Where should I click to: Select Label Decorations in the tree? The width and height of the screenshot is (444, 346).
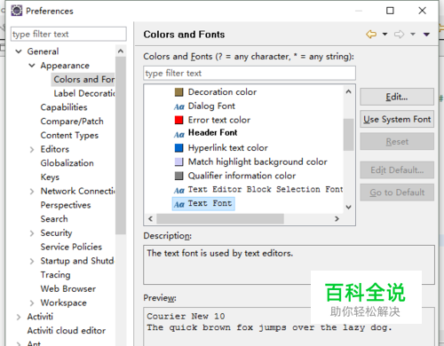coord(84,93)
